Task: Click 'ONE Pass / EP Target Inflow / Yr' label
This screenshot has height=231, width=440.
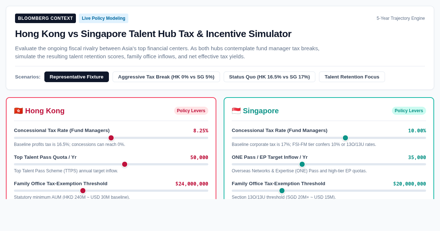Action: (x=269, y=157)
